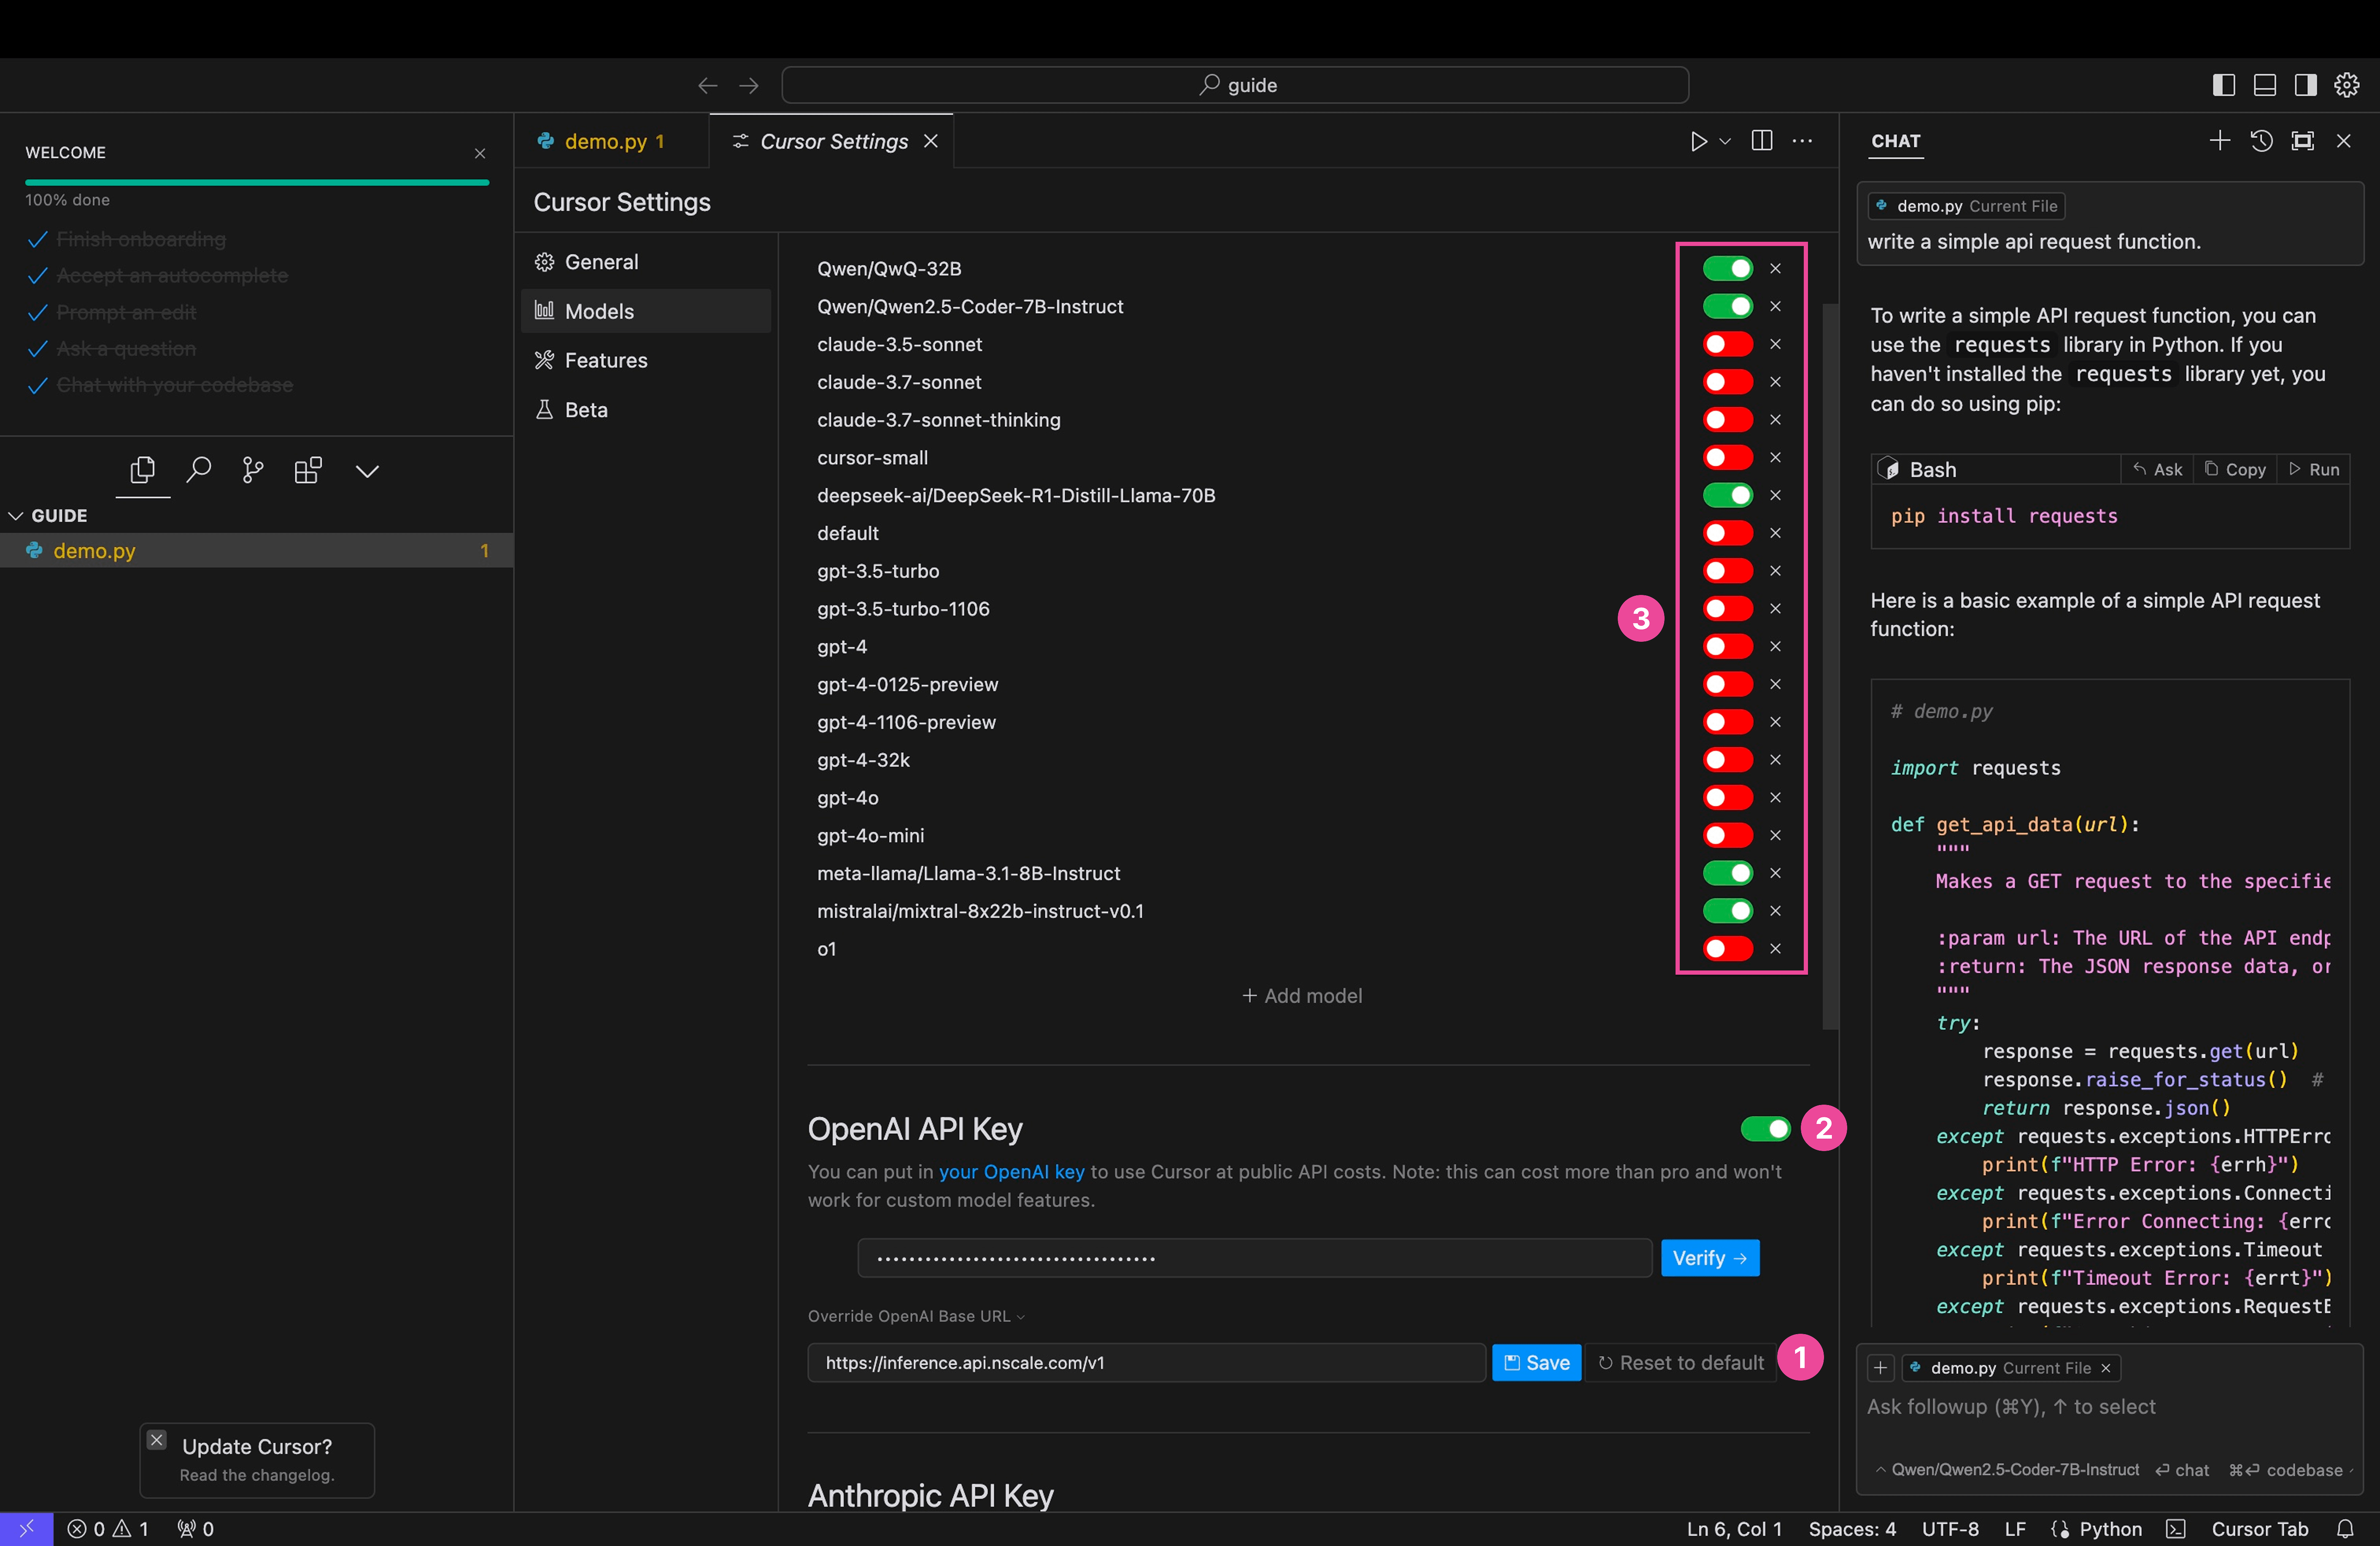Image resolution: width=2380 pixels, height=1546 pixels.
Task: Open chat in full editor view
Action: pos(2303,141)
